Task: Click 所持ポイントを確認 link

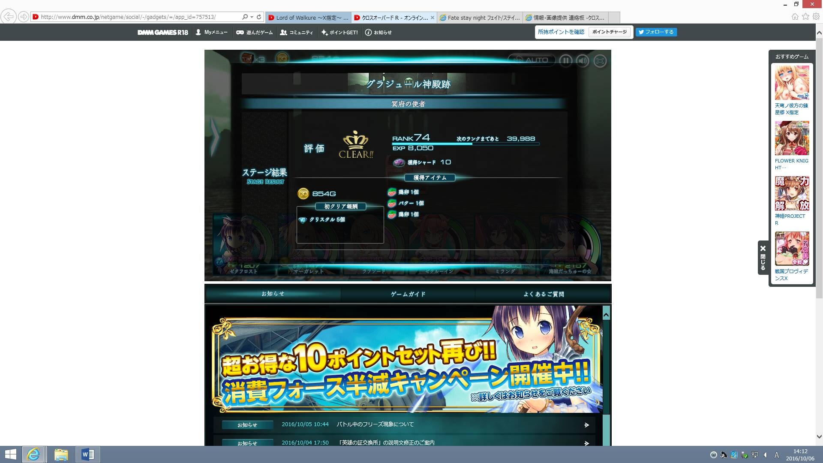Action: (561, 32)
